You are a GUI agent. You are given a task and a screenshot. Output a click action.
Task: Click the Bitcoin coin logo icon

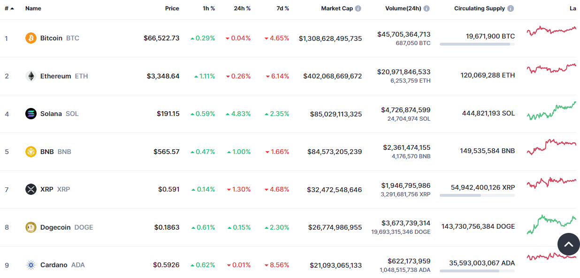tap(31, 38)
